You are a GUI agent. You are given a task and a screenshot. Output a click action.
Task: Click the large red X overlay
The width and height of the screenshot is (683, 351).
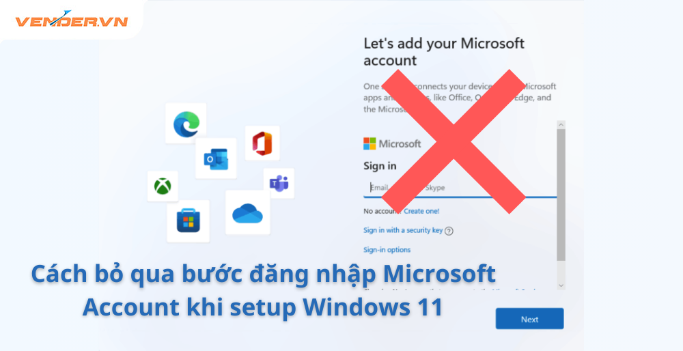click(454, 141)
